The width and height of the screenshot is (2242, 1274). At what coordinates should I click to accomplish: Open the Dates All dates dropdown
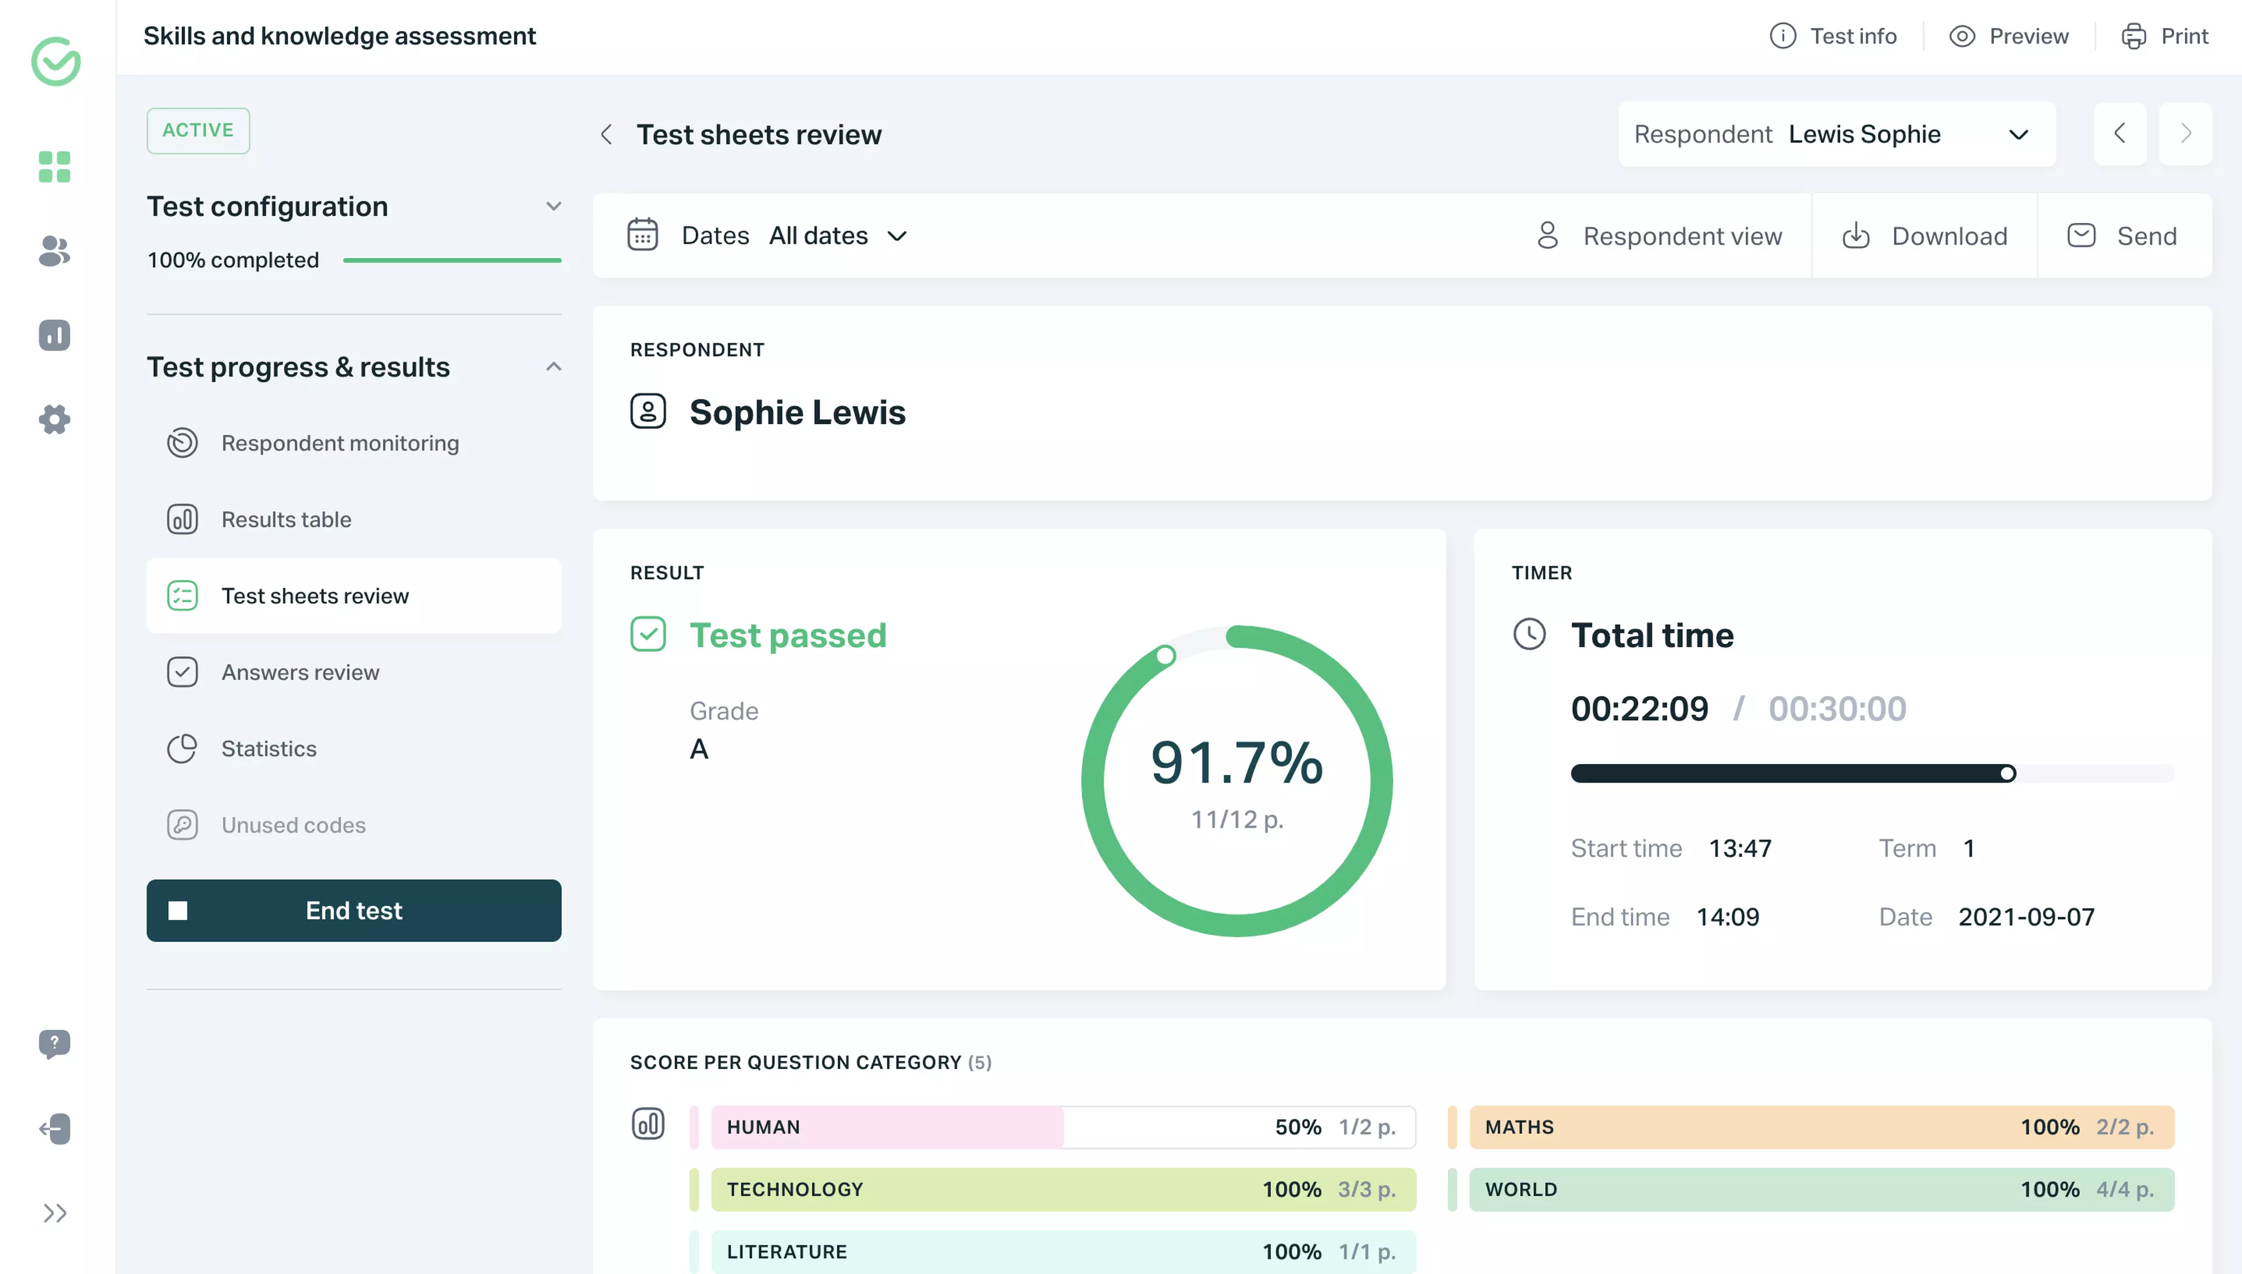pos(793,235)
